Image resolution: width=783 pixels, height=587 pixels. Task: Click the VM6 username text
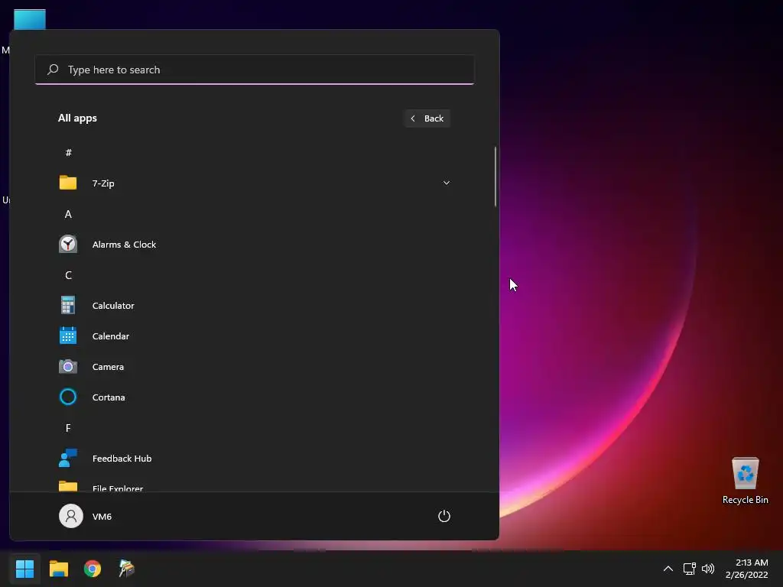(x=102, y=516)
